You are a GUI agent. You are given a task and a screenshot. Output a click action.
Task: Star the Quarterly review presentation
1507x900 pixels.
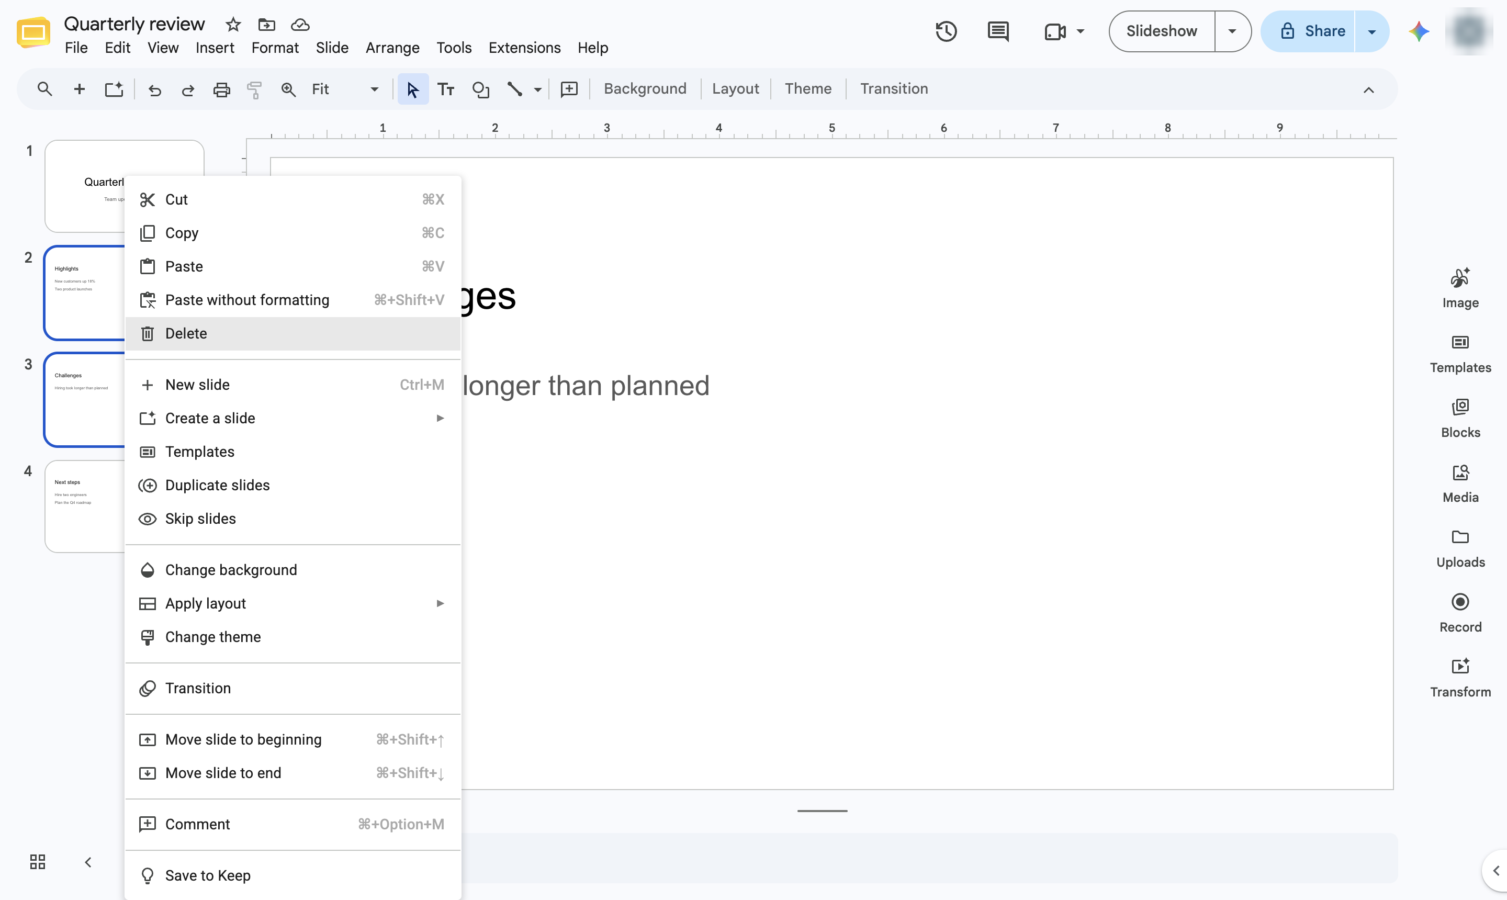233,25
